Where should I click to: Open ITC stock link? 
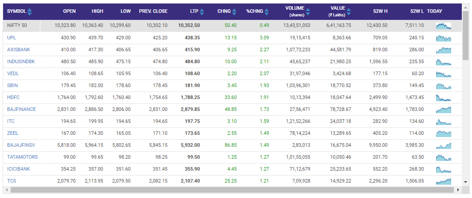[11, 122]
